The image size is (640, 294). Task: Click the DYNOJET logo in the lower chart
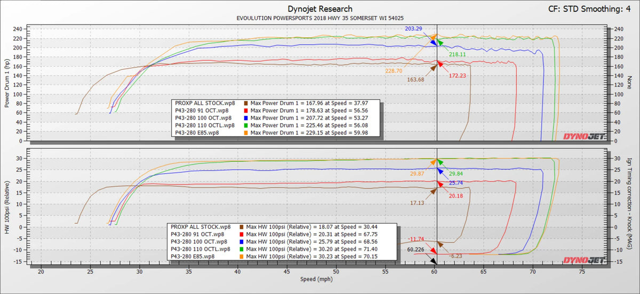tap(584, 259)
